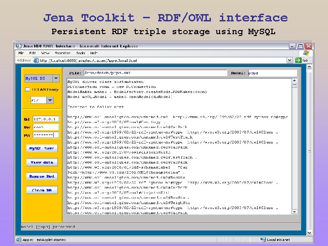Click the text area scrollbar thumb
This screenshot has height=246, width=328.
pyautogui.click(x=294, y=85)
